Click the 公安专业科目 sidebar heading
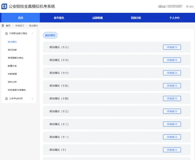195x160 pixels. point(16,98)
